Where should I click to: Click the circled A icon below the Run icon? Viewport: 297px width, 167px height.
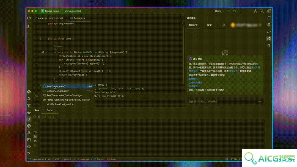coord(29,126)
